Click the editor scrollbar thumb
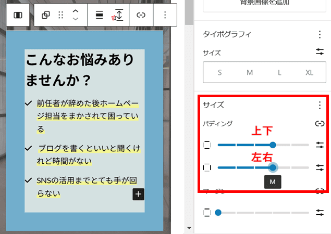Image resolution: width=331 pixels, height=234 pixels. (x=189, y=12)
